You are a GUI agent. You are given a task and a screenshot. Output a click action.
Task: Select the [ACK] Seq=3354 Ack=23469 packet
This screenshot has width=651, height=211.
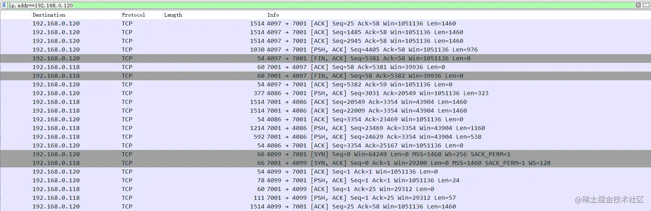click(325, 119)
